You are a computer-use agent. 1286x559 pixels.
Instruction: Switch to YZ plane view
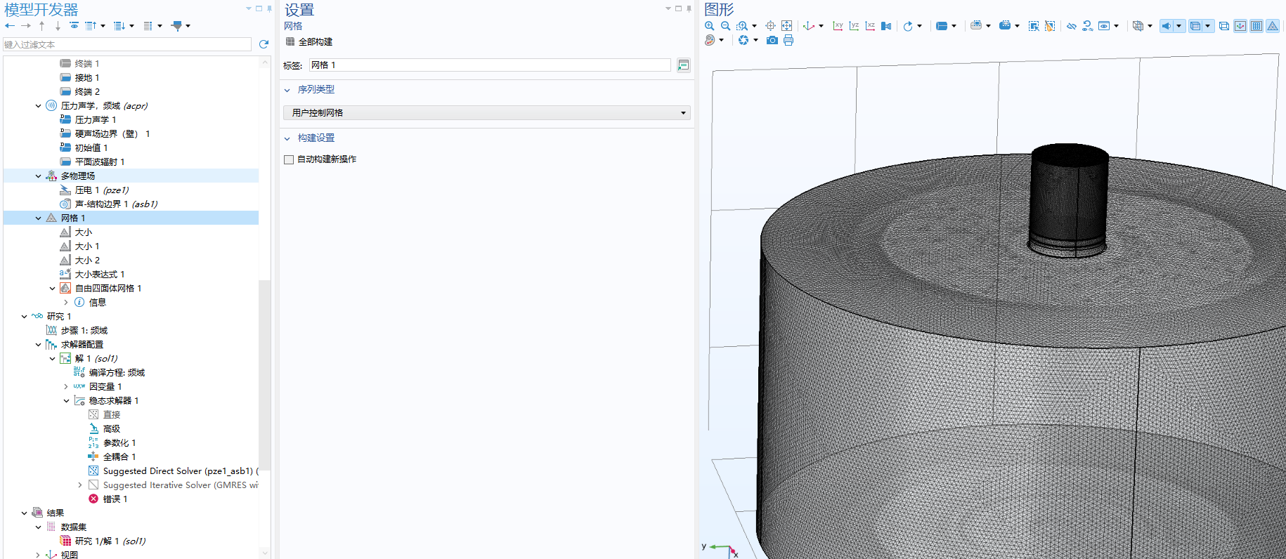[x=854, y=26]
